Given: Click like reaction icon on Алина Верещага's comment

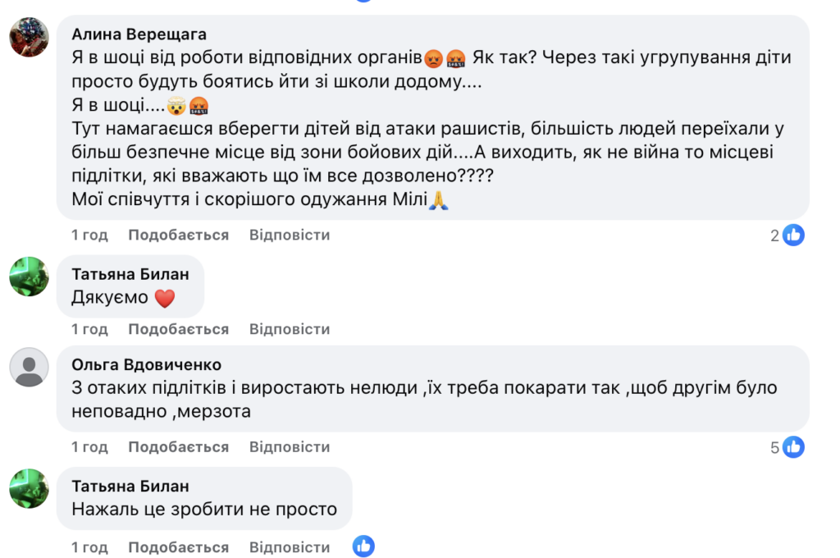Looking at the screenshot, I should click(793, 236).
